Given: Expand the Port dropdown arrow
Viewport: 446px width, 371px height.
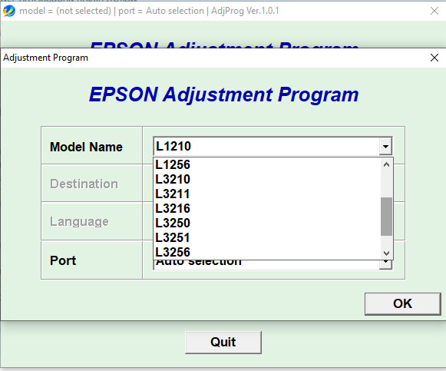Looking at the screenshot, I should click(x=385, y=264).
